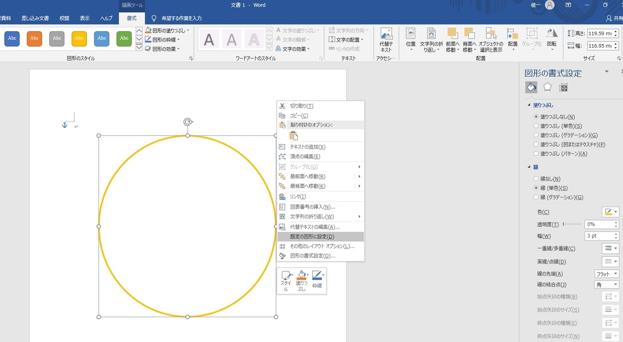Choose 代替テキストの編集(A) item

tap(320, 227)
